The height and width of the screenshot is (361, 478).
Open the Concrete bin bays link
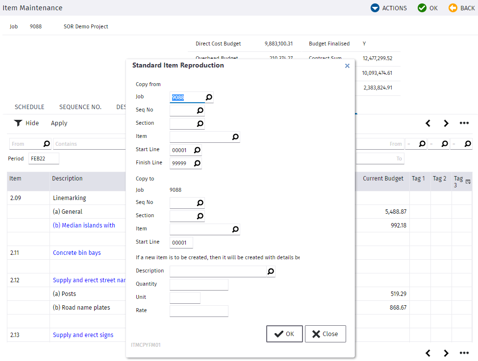(x=77, y=253)
